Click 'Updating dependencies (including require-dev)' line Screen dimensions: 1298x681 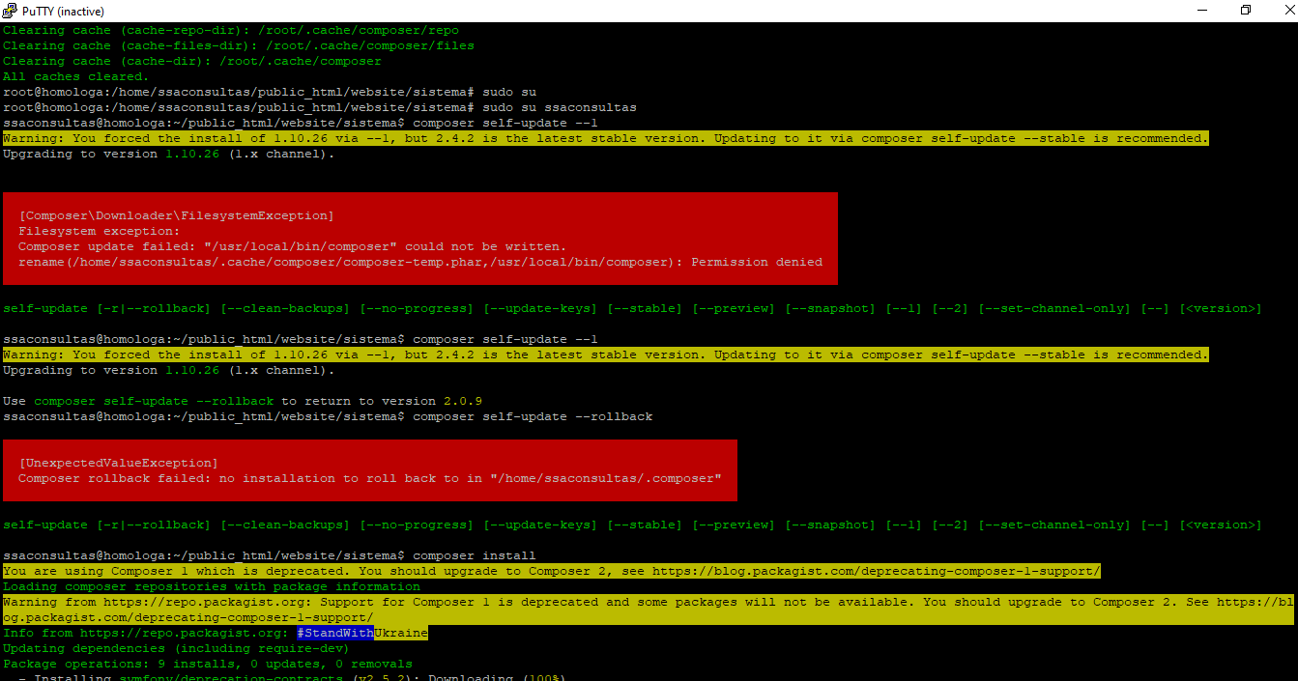click(177, 648)
